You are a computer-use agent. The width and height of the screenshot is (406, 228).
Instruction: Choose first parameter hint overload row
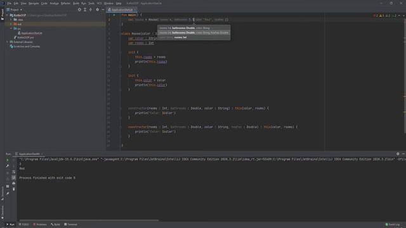193,28
